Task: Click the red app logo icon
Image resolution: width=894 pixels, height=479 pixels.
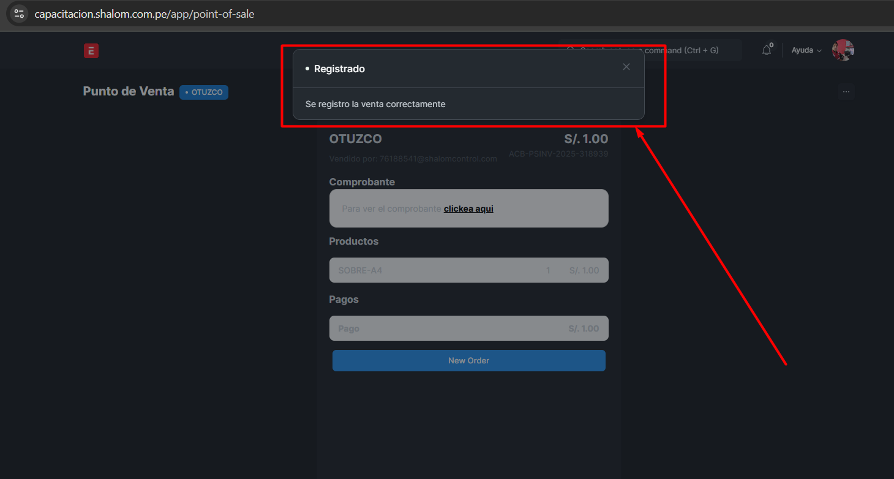Action: click(91, 51)
